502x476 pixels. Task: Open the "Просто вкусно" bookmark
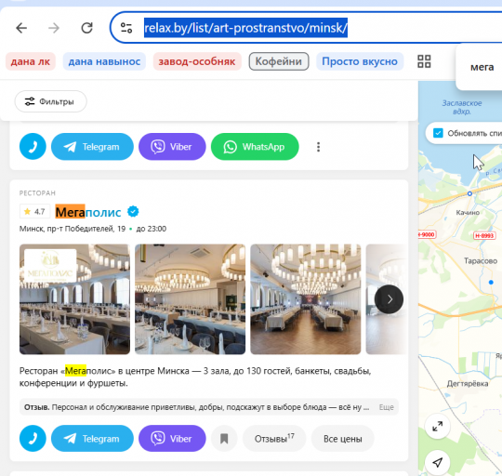(x=360, y=61)
